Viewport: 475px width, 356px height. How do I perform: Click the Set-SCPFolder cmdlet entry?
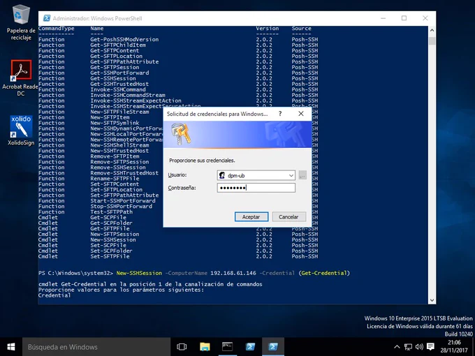(111, 251)
